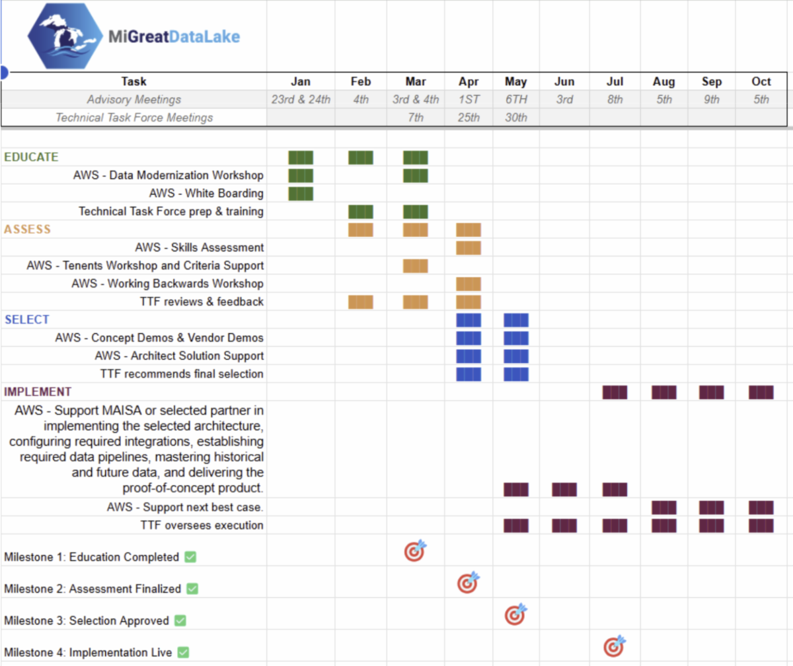
Task: Toggle the Milestone 2 Assessment Finalized checkbox
Action: pos(192,589)
